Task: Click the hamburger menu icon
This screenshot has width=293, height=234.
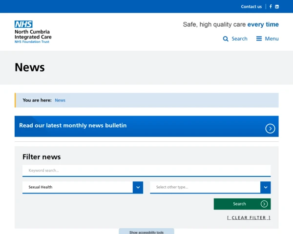Action: (259, 39)
